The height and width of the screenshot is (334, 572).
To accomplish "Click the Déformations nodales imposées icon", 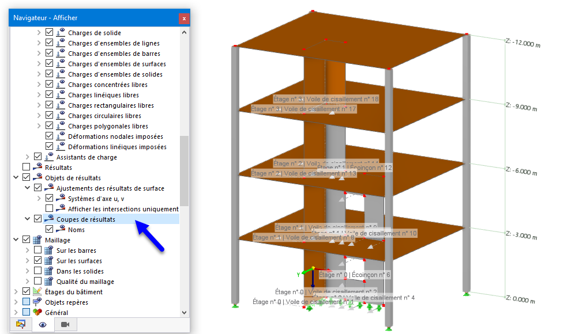I will [61, 136].
